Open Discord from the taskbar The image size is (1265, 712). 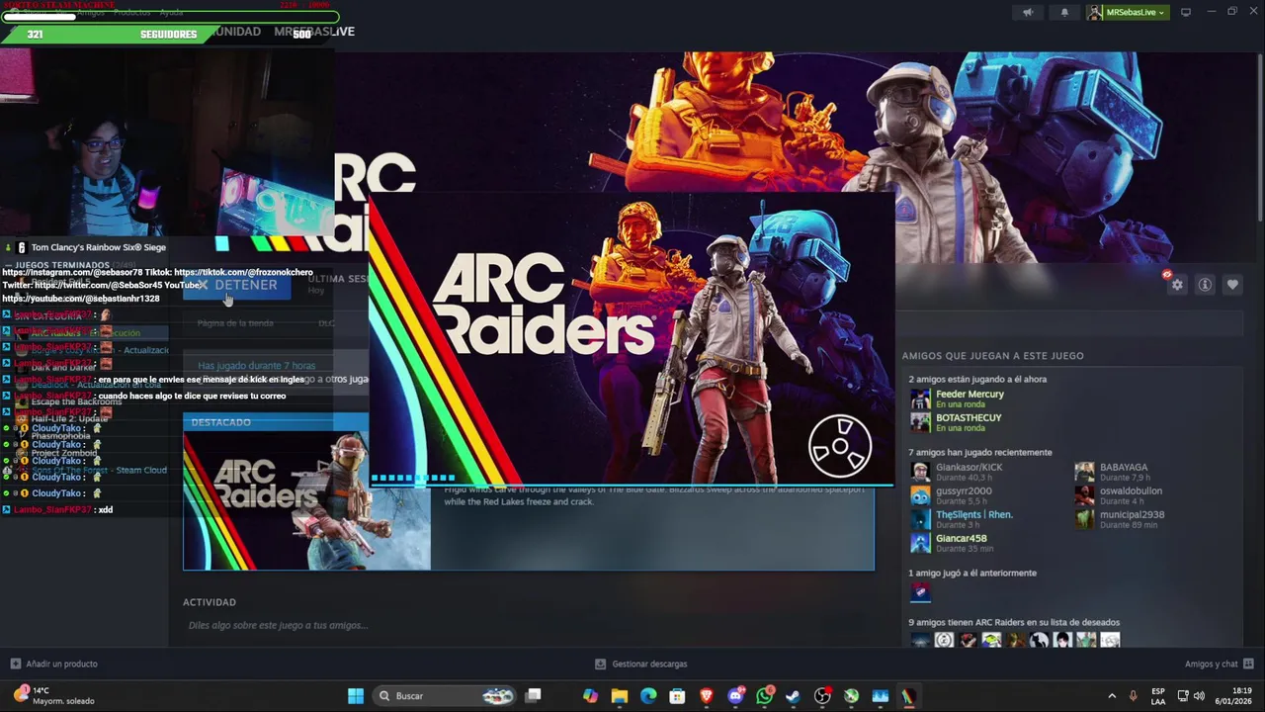735,696
